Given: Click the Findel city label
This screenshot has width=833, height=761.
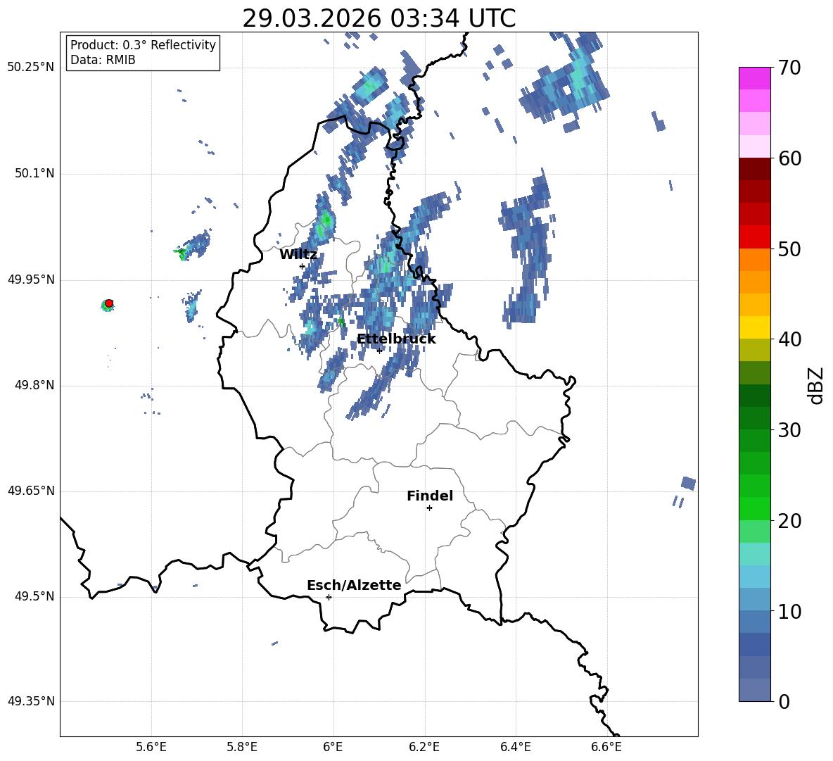Looking at the screenshot, I should tap(430, 496).
